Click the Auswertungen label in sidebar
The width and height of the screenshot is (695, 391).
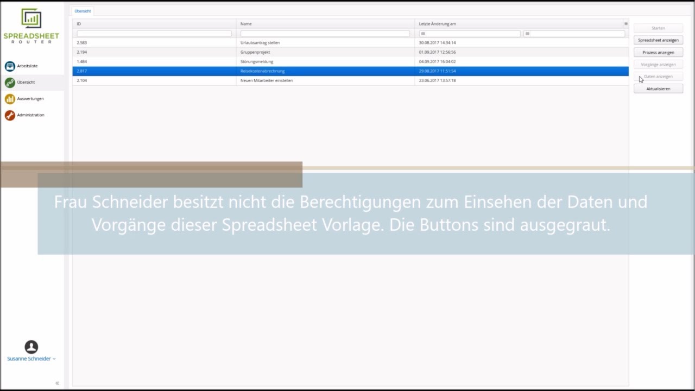coord(30,99)
